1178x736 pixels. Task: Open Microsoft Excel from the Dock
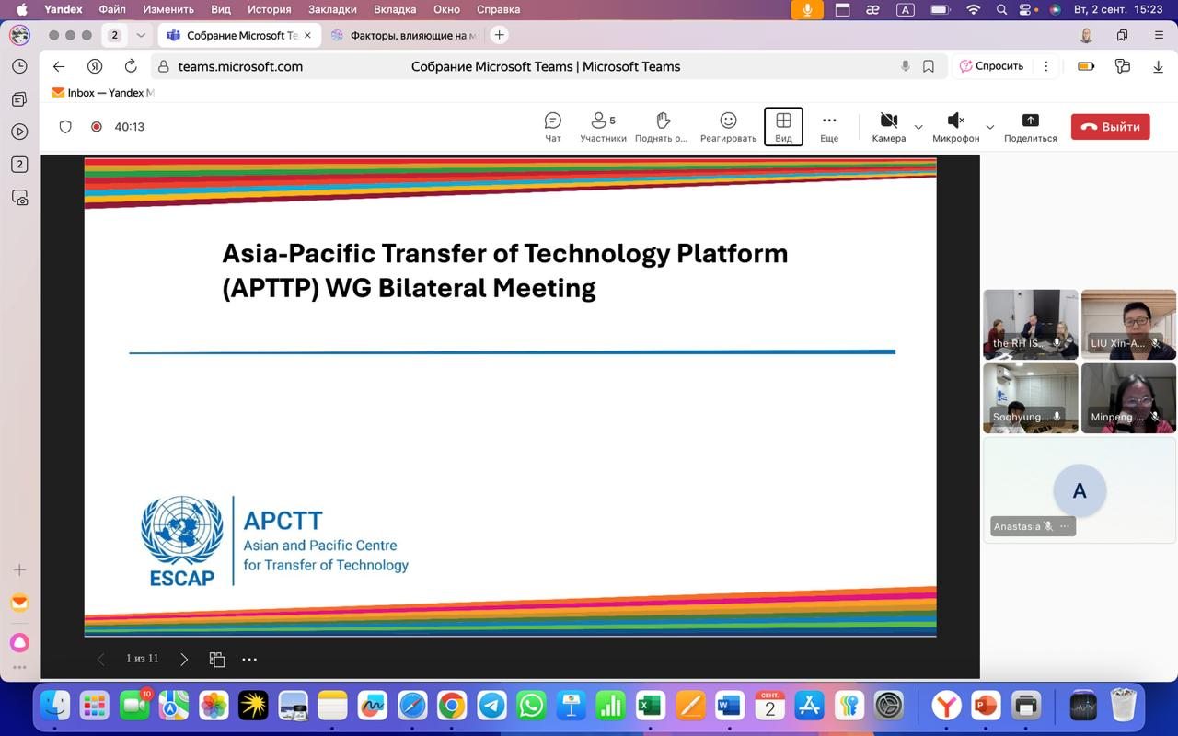(650, 706)
